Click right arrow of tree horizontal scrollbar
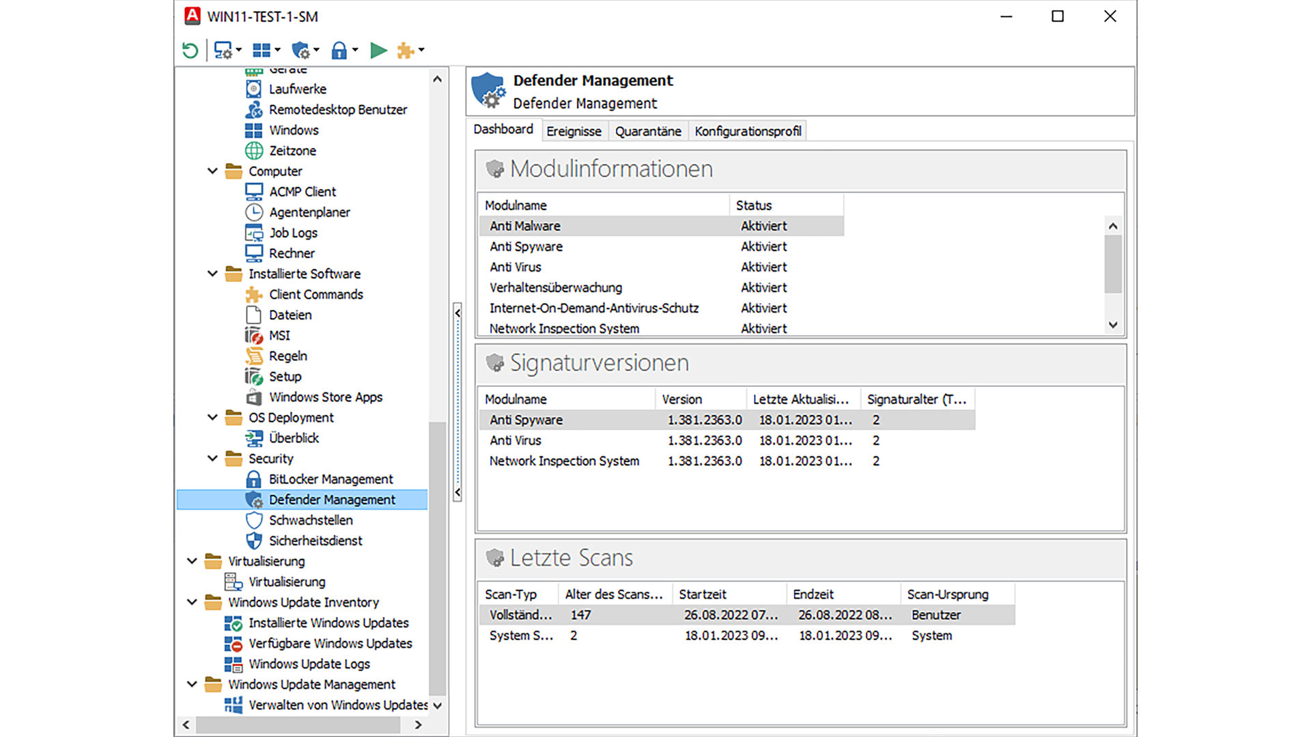The height and width of the screenshot is (737, 1311). pyautogui.click(x=418, y=725)
